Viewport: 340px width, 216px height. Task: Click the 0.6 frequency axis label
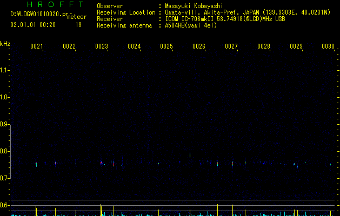click(4, 205)
